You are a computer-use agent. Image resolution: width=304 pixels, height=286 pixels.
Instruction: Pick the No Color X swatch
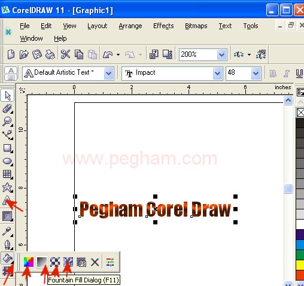pyautogui.click(x=300, y=112)
